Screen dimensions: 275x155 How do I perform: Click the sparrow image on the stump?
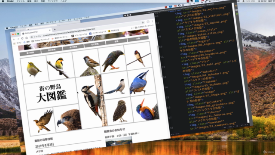(86, 63)
